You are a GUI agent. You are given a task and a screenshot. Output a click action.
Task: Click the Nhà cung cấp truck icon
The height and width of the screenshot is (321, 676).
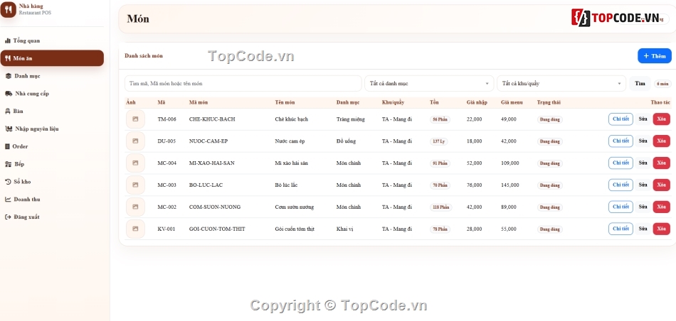pos(9,94)
